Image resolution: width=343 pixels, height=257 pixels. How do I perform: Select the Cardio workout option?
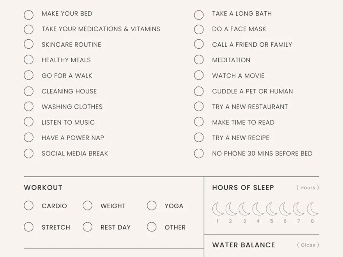pyautogui.click(x=28, y=206)
